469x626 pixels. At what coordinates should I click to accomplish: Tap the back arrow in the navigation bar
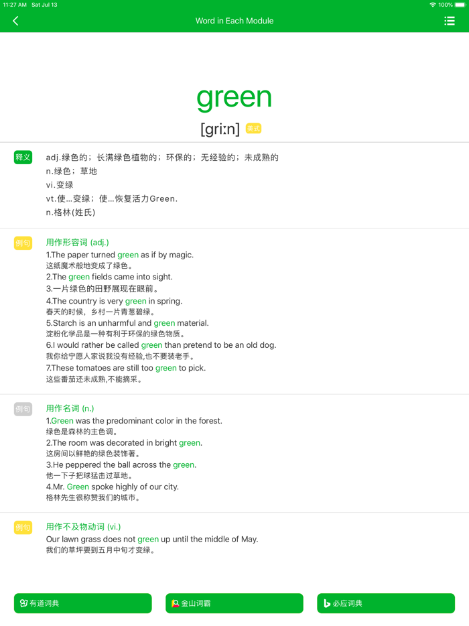point(15,21)
